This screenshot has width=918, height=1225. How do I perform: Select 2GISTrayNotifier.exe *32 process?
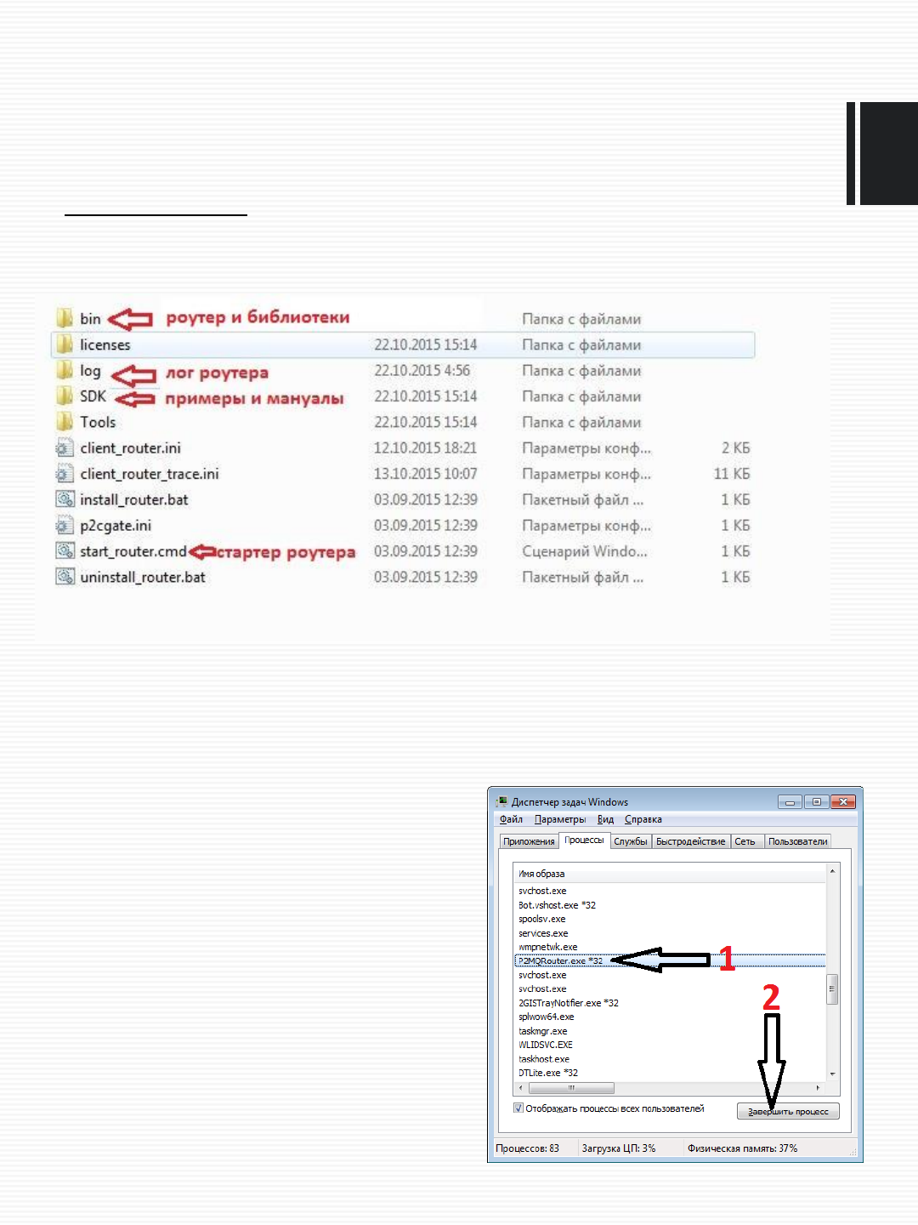[670, 1003]
